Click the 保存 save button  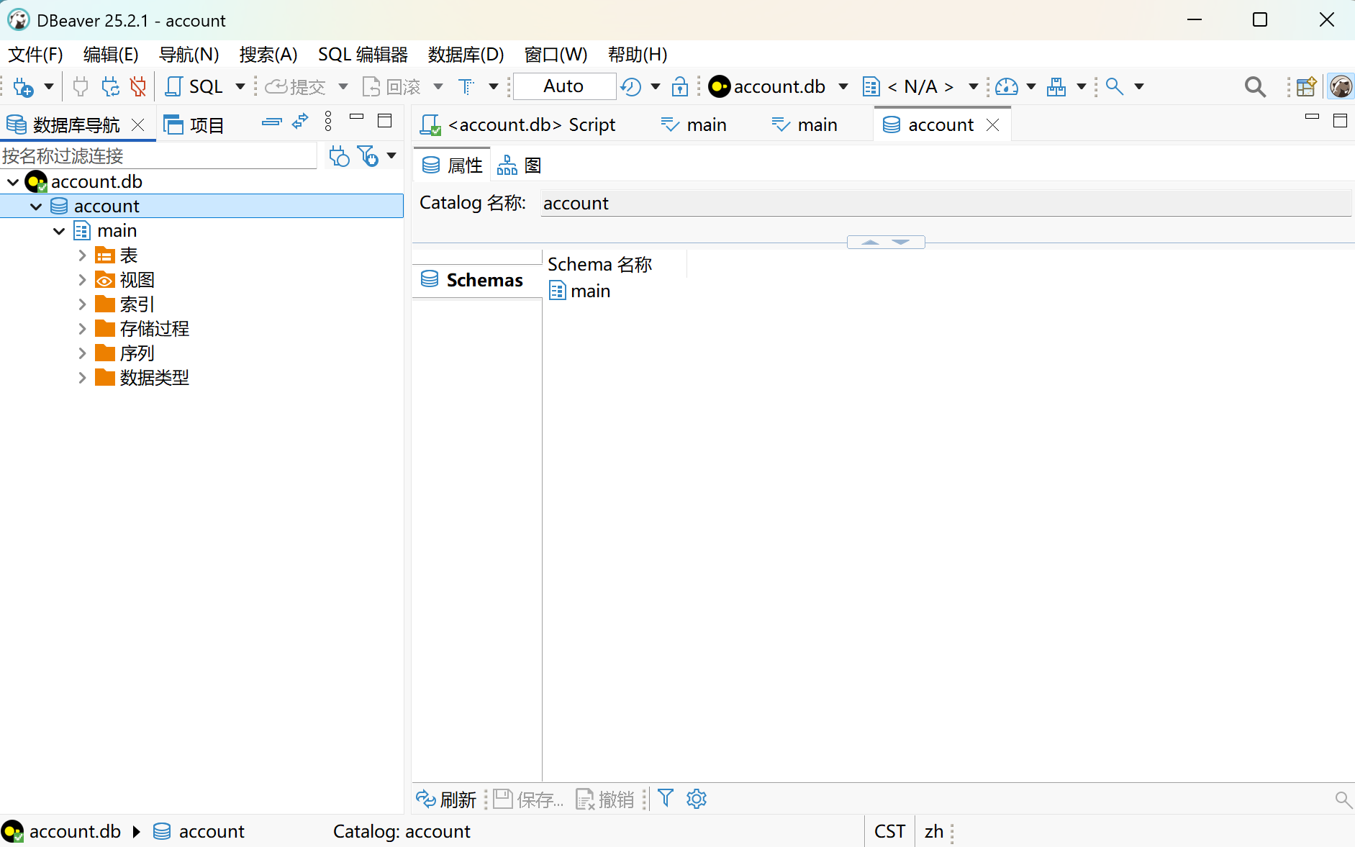pyautogui.click(x=528, y=799)
